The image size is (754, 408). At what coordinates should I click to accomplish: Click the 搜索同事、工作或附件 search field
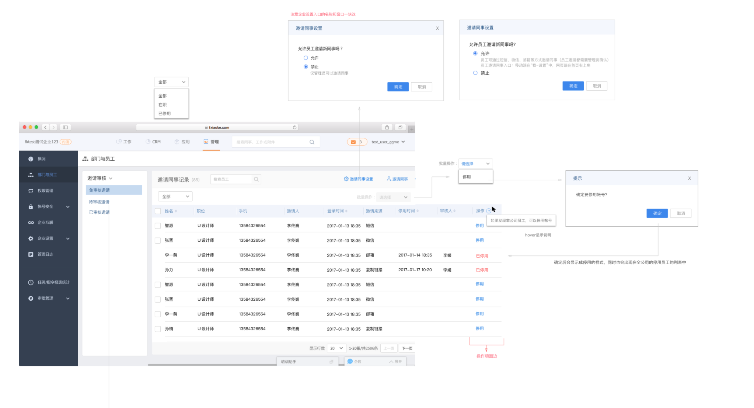coord(276,142)
